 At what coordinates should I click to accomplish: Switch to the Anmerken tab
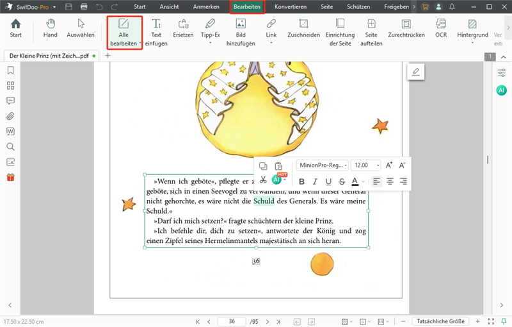point(206,6)
